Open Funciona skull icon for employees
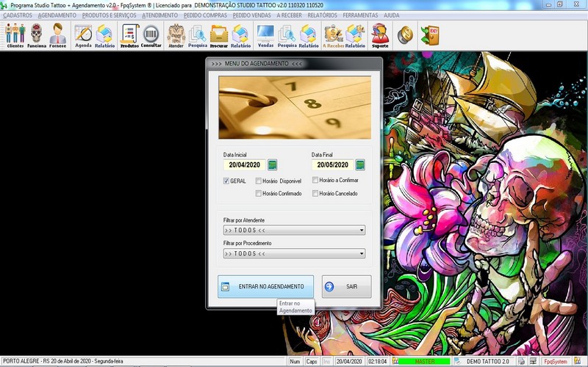Screen dimensions: 588x367 tap(36, 35)
